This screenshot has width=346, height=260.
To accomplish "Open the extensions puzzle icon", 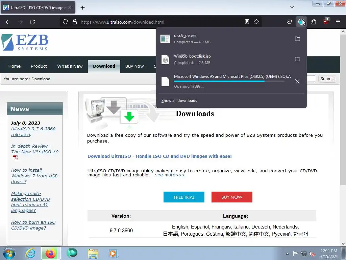I will pyautogui.click(x=314, y=22).
